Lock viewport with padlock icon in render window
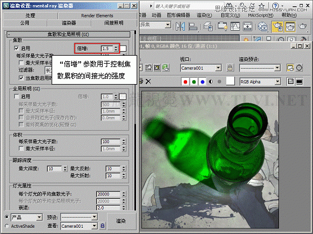The height and width of the screenshot is (234, 313). tap(230, 68)
